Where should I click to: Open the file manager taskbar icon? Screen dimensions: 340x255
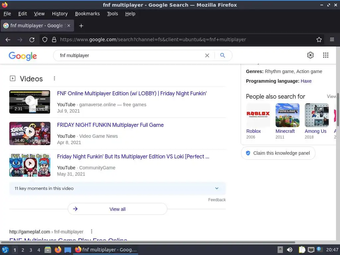click(48, 250)
